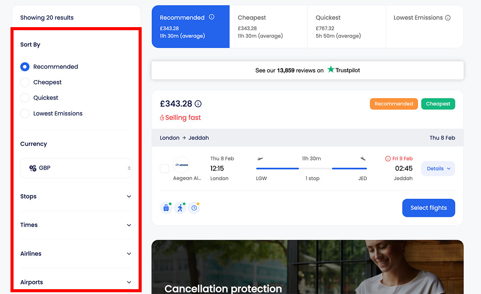Click the info icon in Recommended tab
The image size is (481, 294).
212,17
